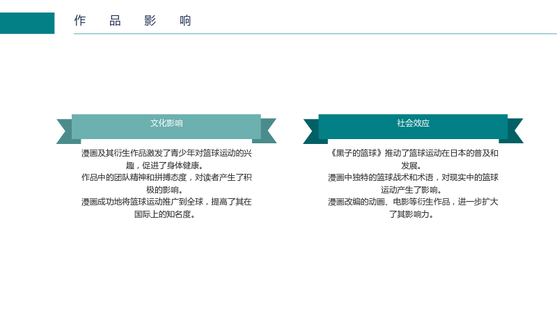The height and width of the screenshot is (313, 557).
Task: Click the line starting 漫画中独特的篮球战术和术语
Action: [413, 177]
